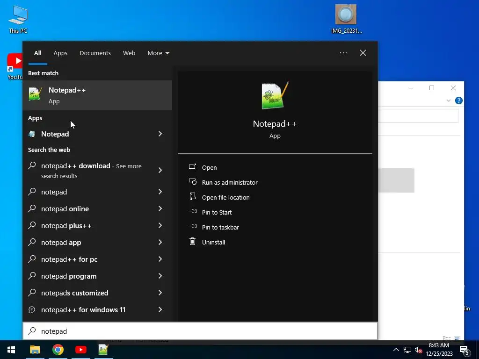
Task: Expand notepad++ for pc suggestion arrow
Action: [x=160, y=259]
